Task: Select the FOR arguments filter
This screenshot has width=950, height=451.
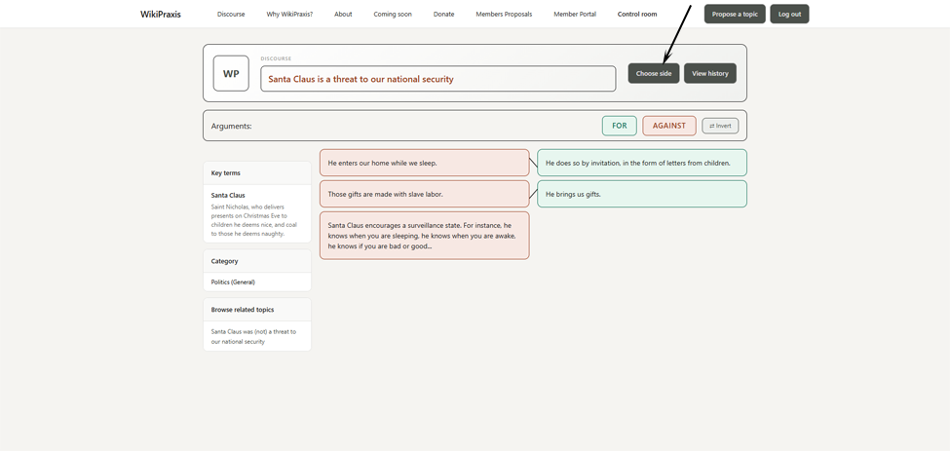Action: click(619, 126)
